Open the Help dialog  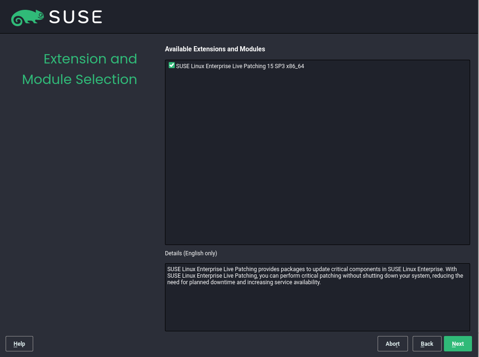pos(19,344)
